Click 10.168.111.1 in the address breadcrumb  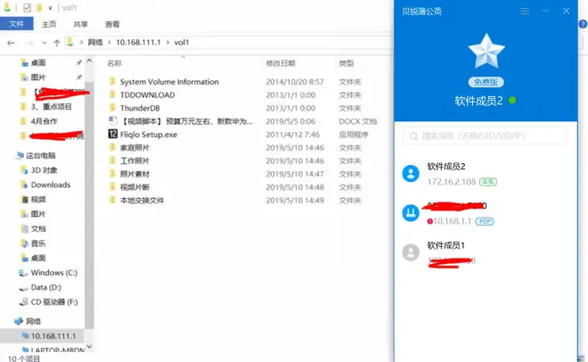[138, 43]
